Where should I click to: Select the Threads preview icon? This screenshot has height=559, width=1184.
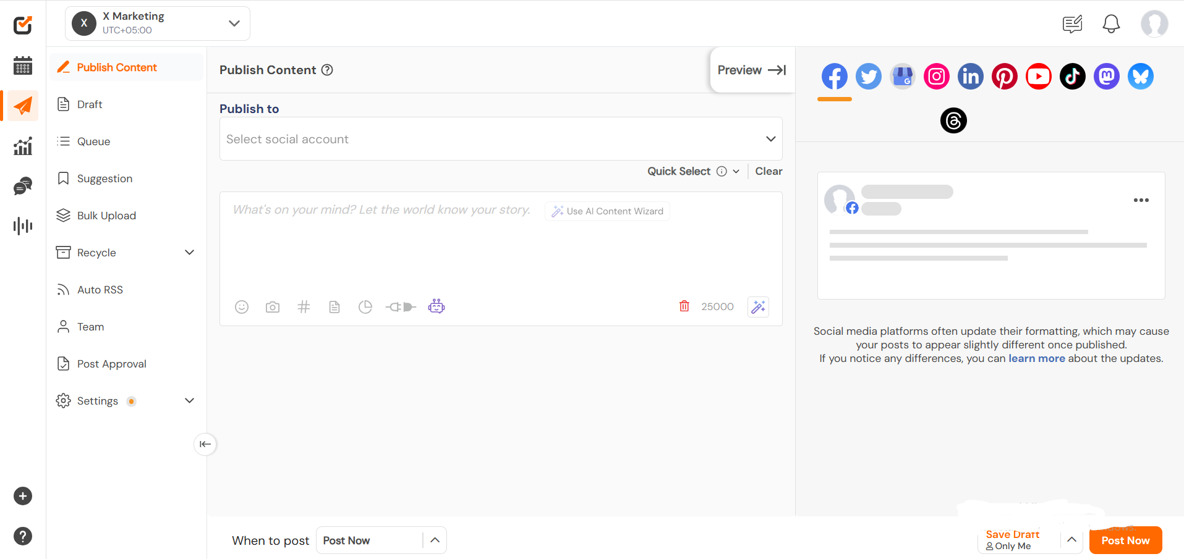point(953,120)
